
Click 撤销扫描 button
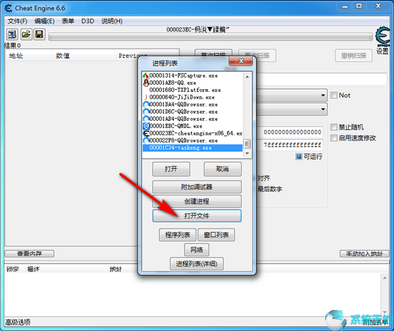353,56
